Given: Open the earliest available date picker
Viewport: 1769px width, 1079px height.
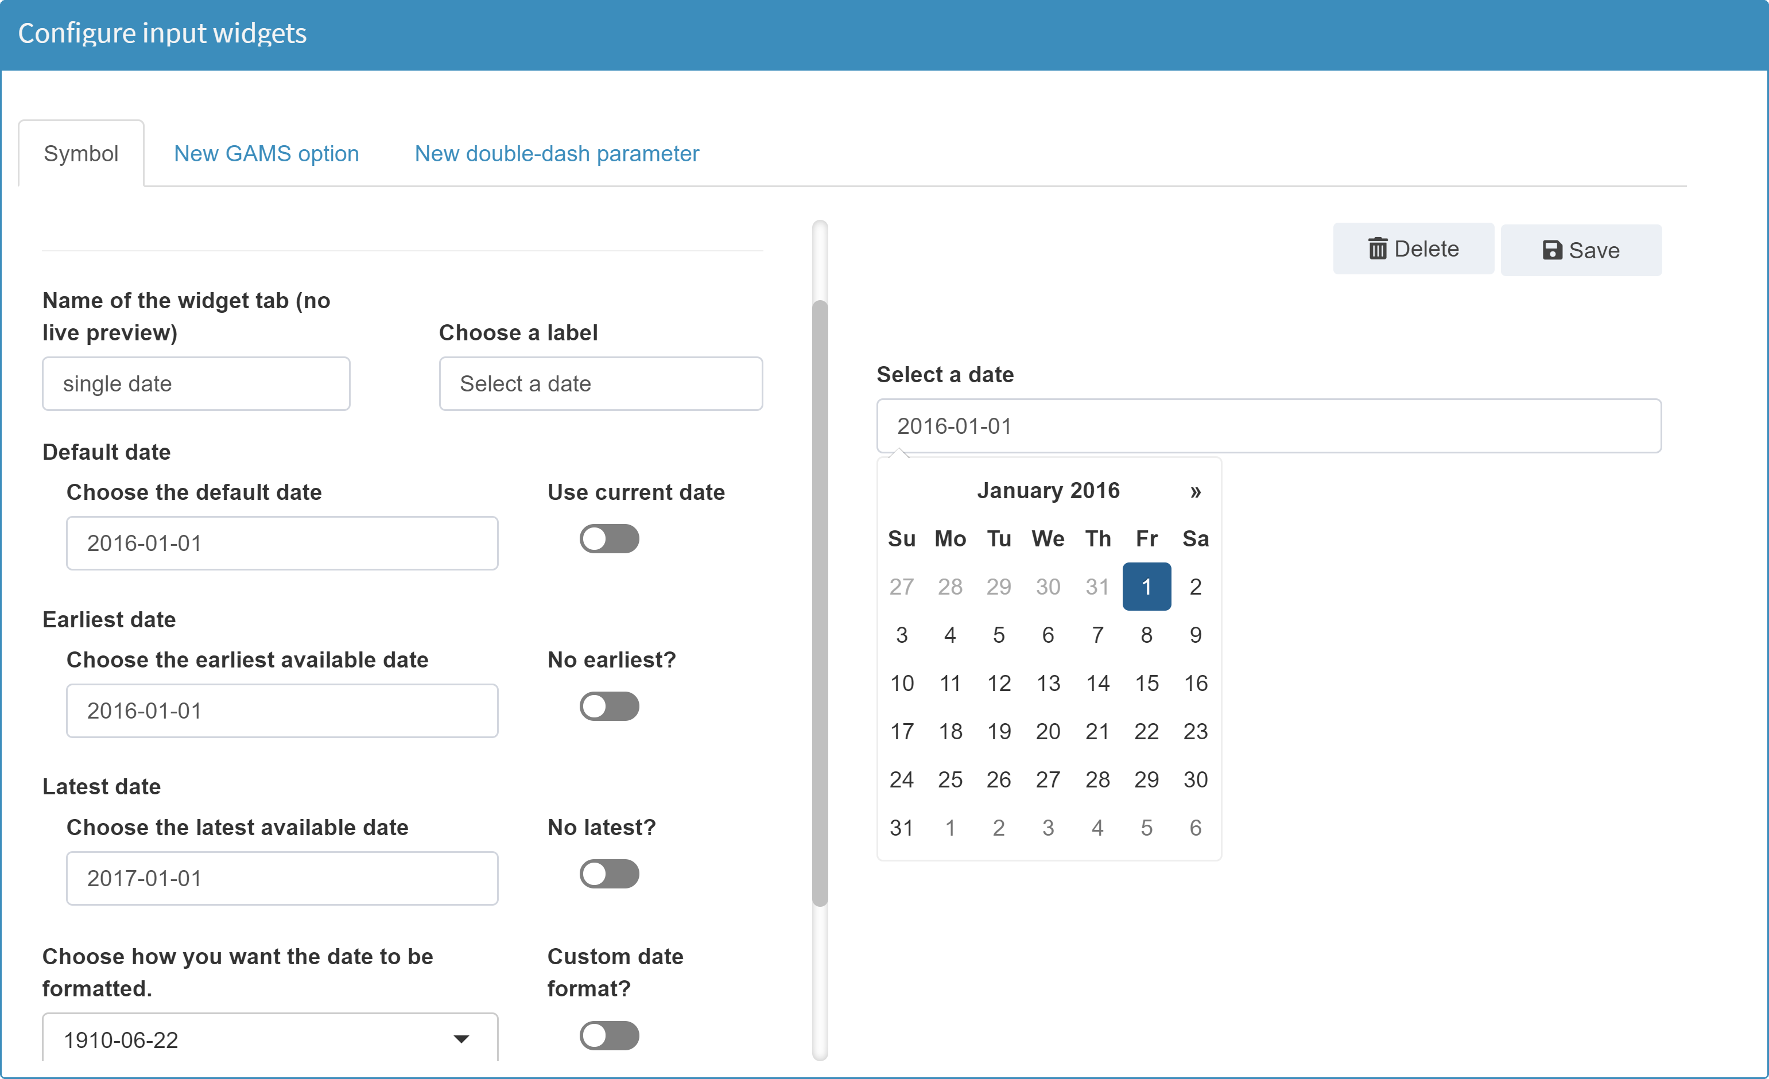Looking at the screenshot, I should point(281,711).
